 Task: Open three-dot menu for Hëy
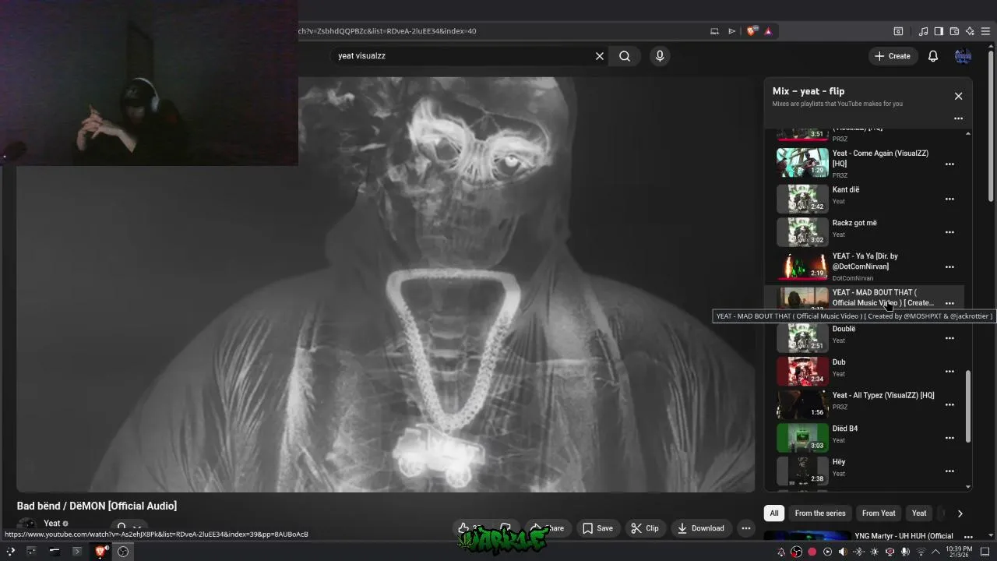click(949, 471)
